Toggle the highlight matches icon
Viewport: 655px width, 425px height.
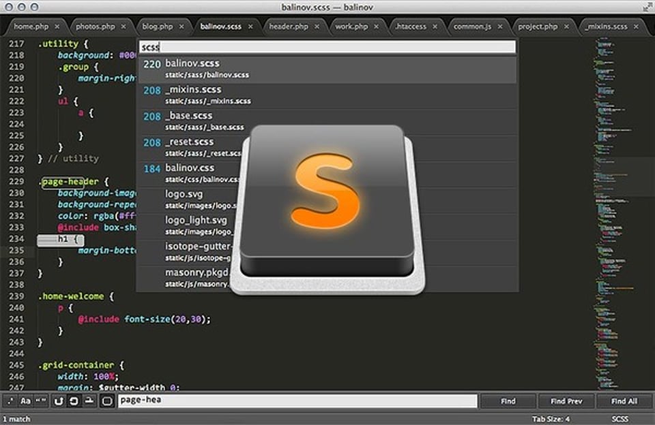tap(89, 401)
